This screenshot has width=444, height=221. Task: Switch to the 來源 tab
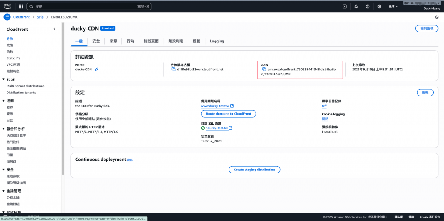click(113, 41)
